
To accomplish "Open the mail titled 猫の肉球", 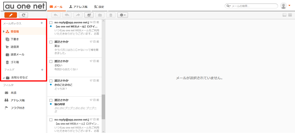I will click(x=74, y=106).
